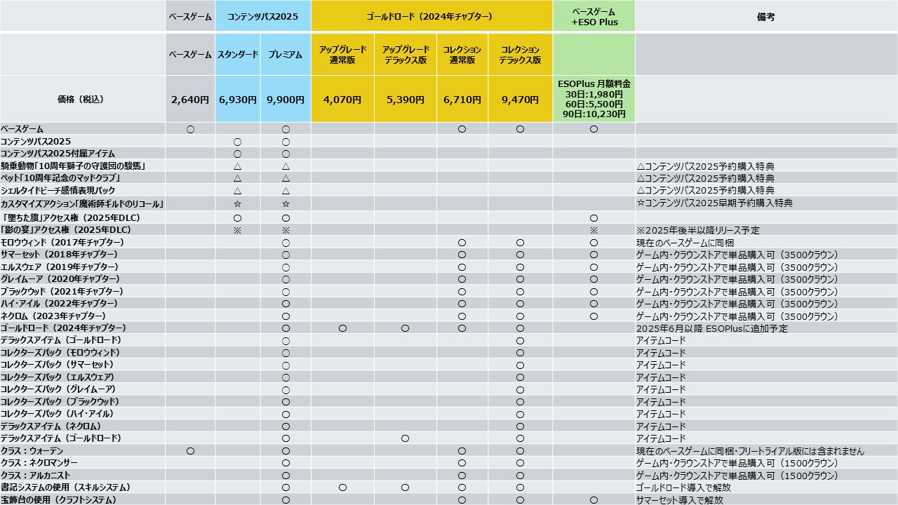898x505 pixels.
Task: Select the "現在のベースゲームに同梱・フリートライアル版には含まれません" note
Action: coord(750,451)
